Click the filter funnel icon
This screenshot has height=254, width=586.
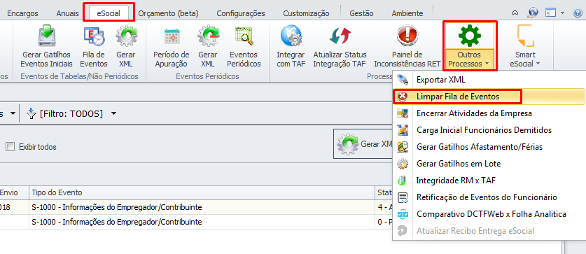pos(32,113)
